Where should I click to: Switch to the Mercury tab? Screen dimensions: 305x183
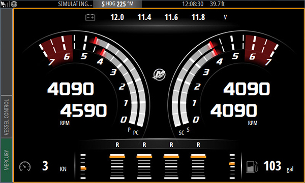(x=7, y=160)
